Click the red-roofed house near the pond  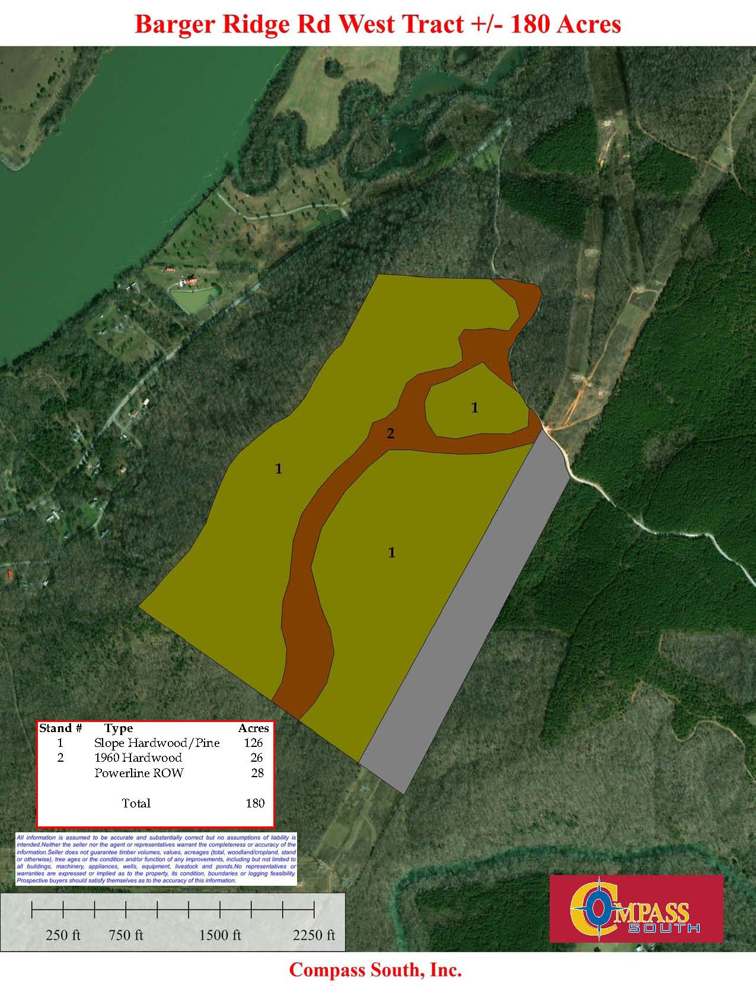click(x=191, y=279)
